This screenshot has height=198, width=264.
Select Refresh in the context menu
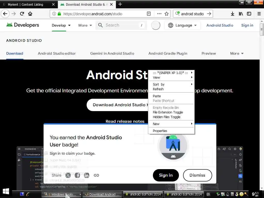click(x=171, y=89)
